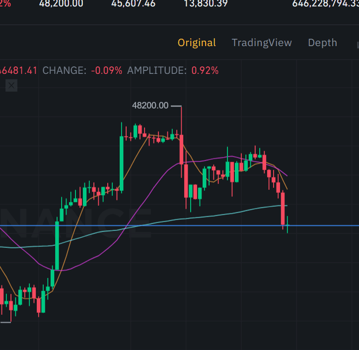Close the indicator with the X icon

tap(11, 86)
